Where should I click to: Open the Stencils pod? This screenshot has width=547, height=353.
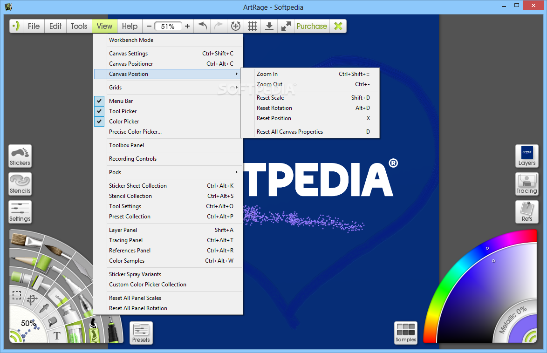pos(20,184)
